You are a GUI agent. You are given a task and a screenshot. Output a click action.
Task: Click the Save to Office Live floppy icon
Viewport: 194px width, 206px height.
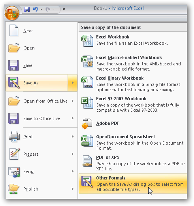(x=13, y=118)
